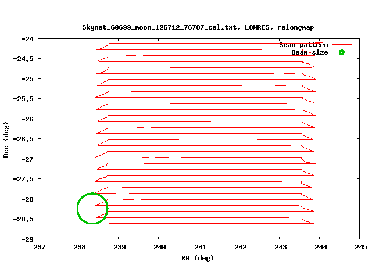Click the green beam size legend marker
Screen dimensions: 372x279
(342, 52)
